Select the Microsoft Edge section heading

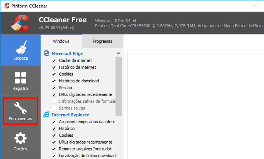(x=68, y=54)
